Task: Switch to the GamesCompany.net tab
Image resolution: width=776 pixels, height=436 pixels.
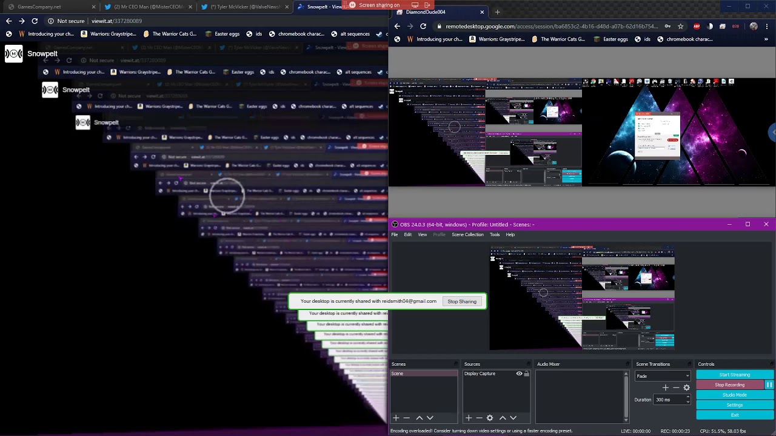Action: coord(51,7)
